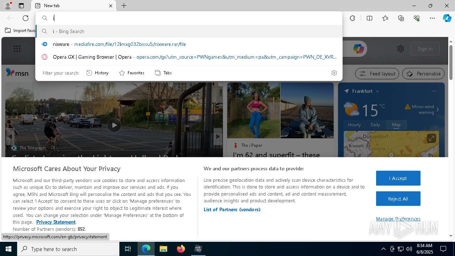Image resolution: width=455 pixels, height=256 pixels.
Task: Toggle Split screen icon
Action: click(x=369, y=18)
